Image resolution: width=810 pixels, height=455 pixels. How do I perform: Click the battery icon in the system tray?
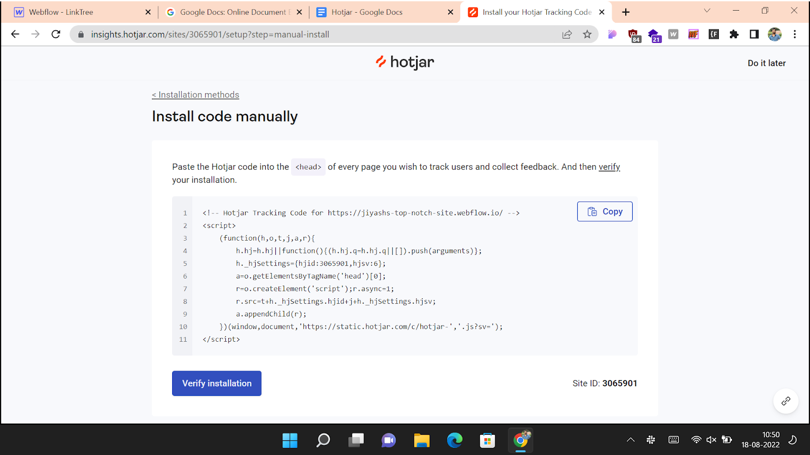point(727,440)
